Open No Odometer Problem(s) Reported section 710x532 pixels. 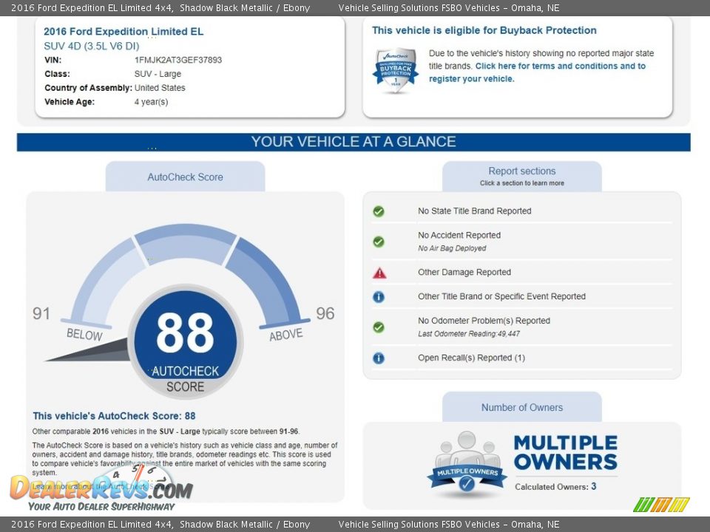484,321
